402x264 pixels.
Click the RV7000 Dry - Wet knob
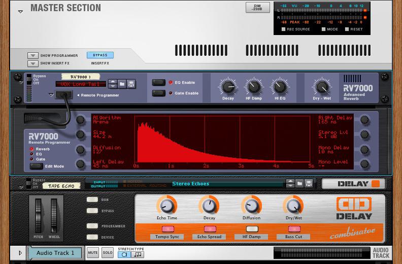[x=322, y=87]
